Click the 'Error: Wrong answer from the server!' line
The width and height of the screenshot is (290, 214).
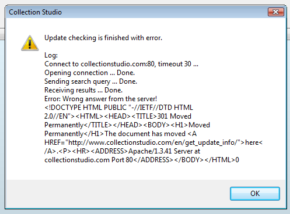coord(100,99)
